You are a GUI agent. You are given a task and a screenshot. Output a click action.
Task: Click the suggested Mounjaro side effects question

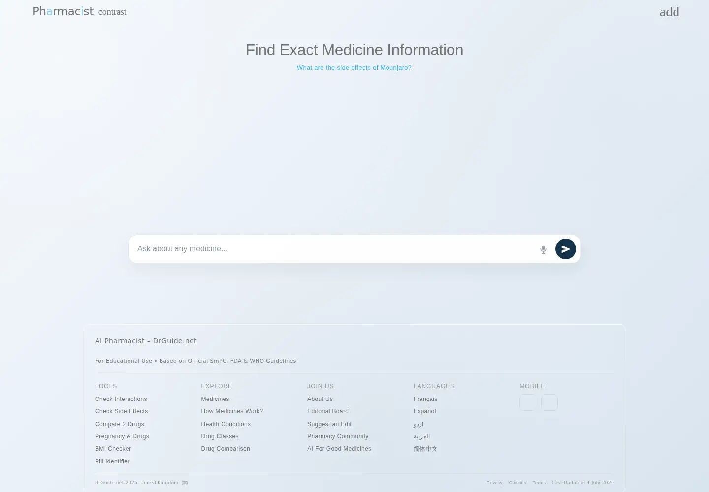pos(354,68)
